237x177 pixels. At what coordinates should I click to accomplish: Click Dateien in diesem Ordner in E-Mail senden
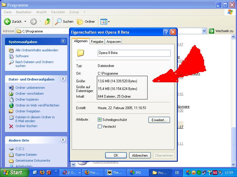pos(35,119)
